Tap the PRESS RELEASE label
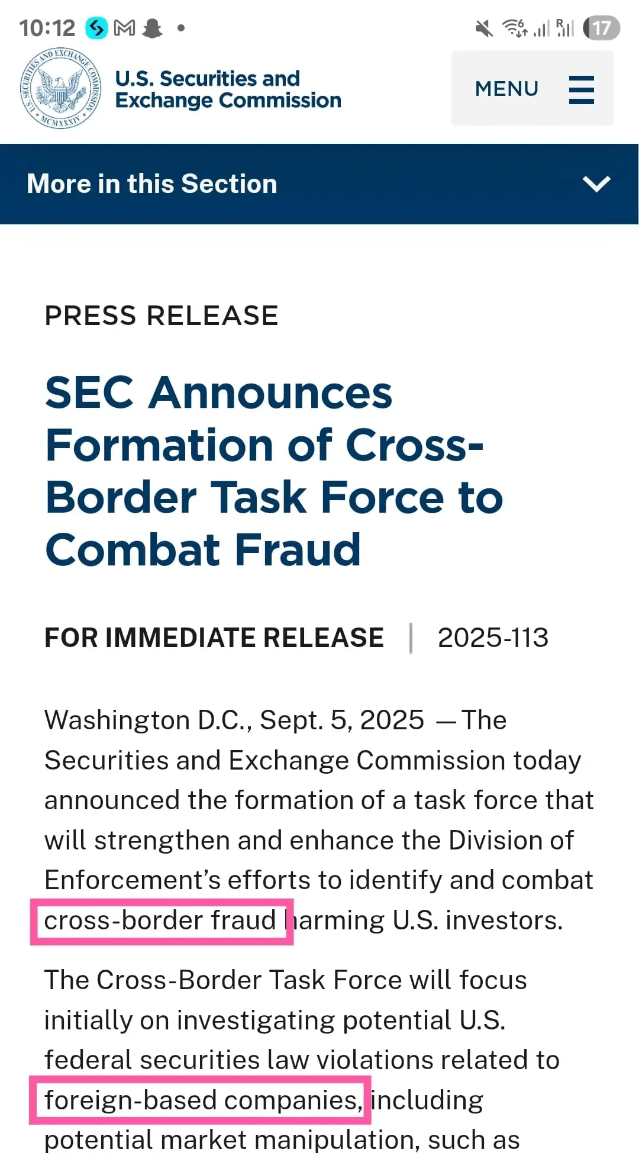The height and width of the screenshot is (1165, 639). point(162,316)
